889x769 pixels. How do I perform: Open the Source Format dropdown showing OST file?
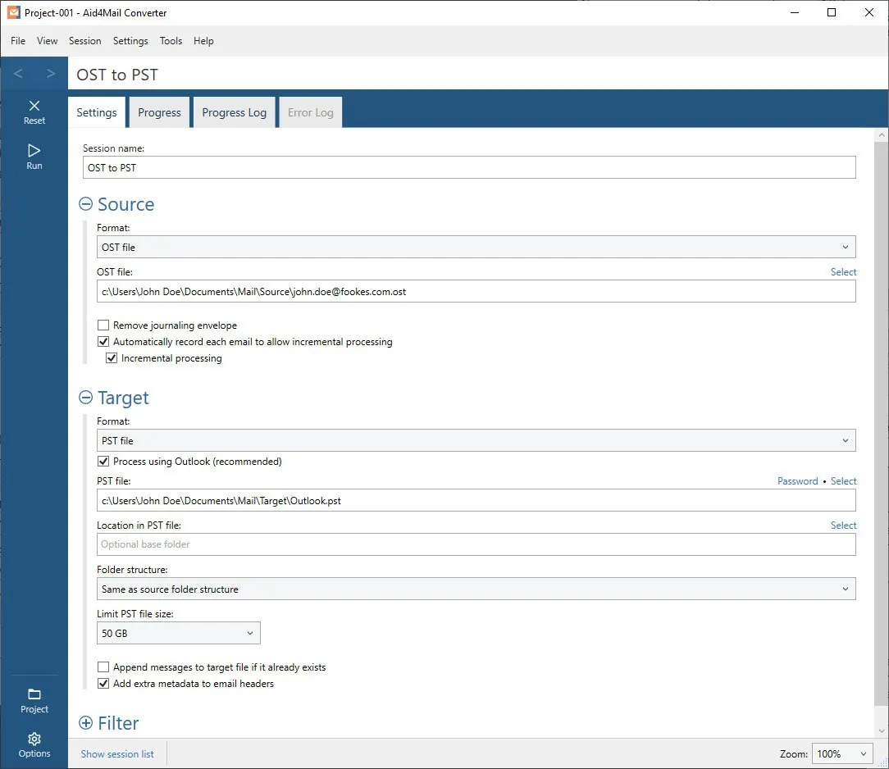[x=476, y=247]
